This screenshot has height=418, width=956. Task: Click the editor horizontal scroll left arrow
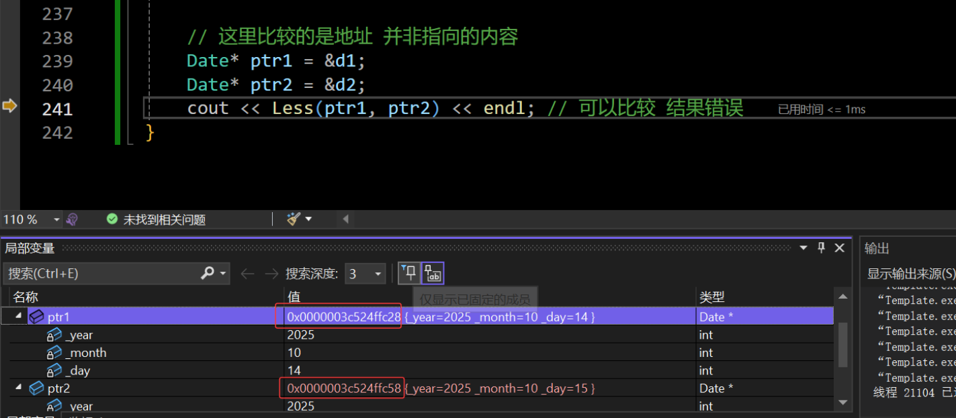(346, 219)
